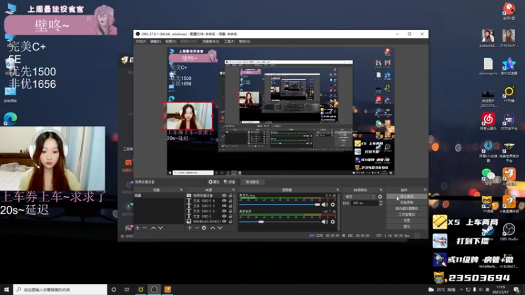Adjust the transition duration spinner arrows
Image resolution: width=525 pixels, height=295 pixels.
pyautogui.click(x=381, y=203)
